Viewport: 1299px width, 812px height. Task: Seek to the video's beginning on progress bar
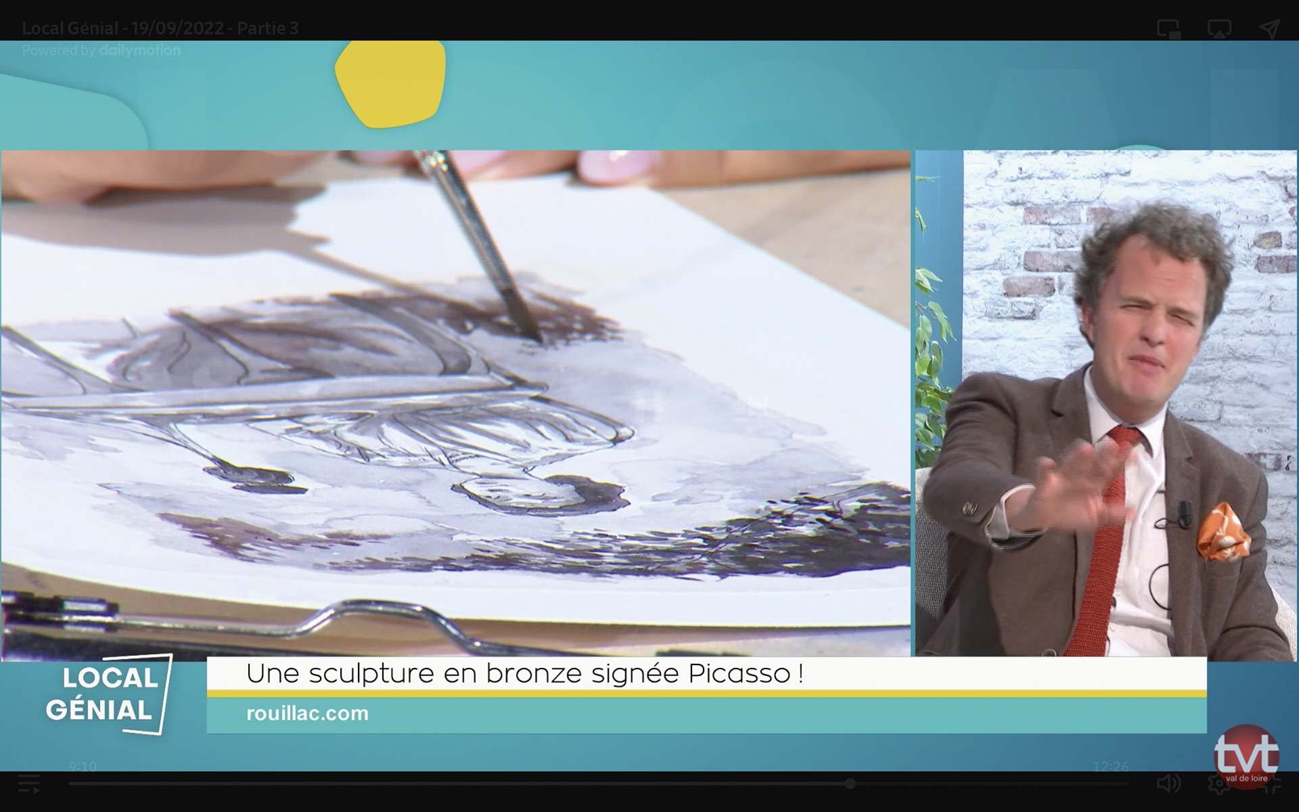(x=70, y=784)
